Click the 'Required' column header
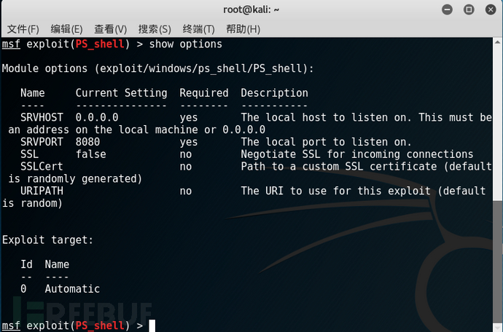 (204, 93)
